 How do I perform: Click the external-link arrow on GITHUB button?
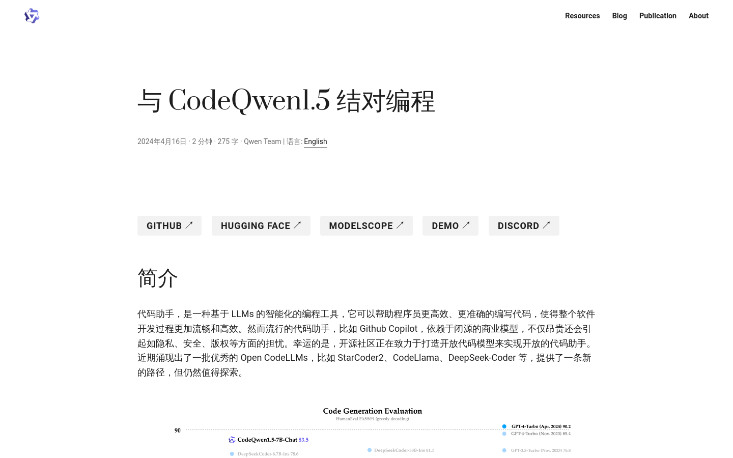pos(189,224)
